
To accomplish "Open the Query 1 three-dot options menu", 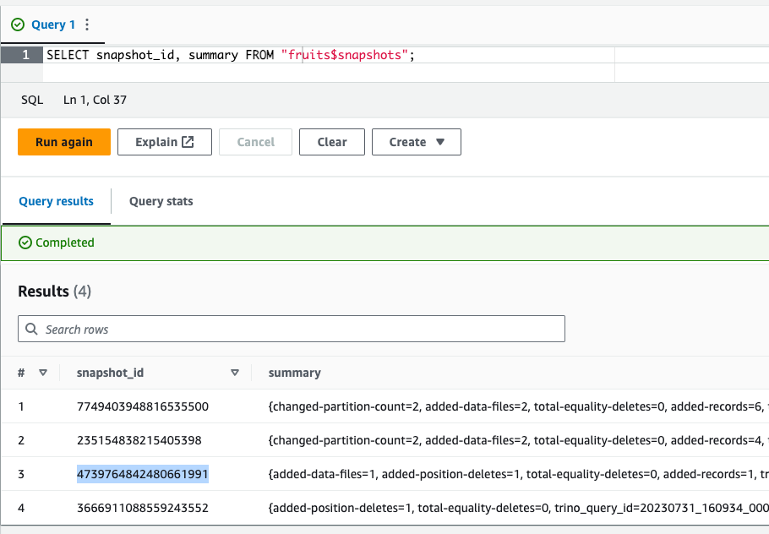I will [87, 25].
